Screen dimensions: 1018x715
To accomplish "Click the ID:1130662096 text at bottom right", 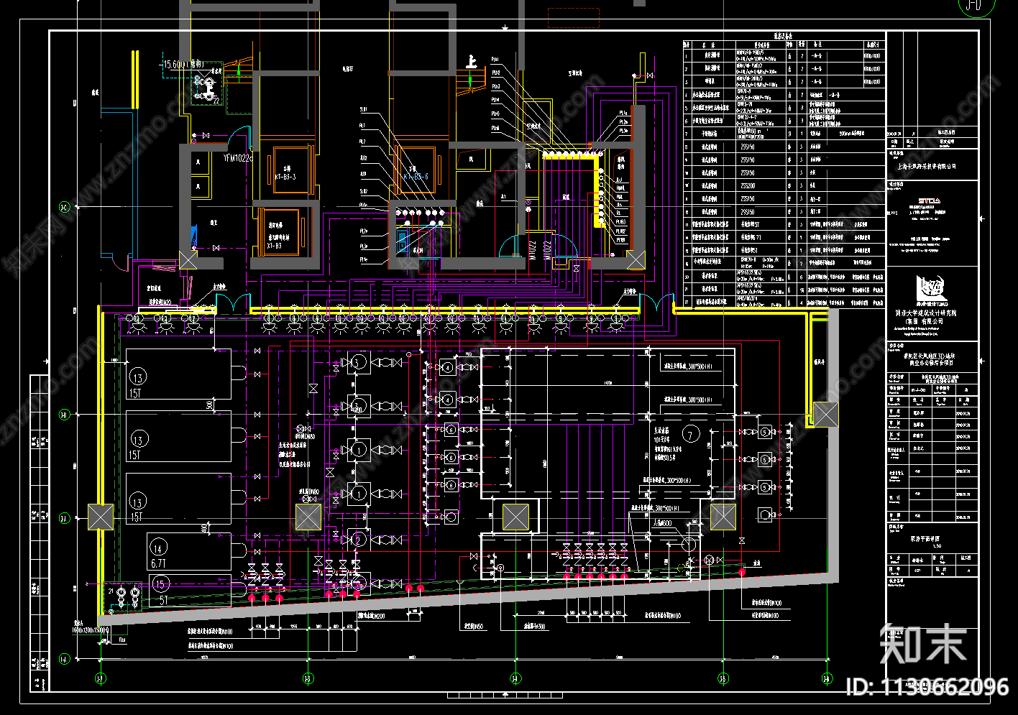I will click(x=927, y=686).
